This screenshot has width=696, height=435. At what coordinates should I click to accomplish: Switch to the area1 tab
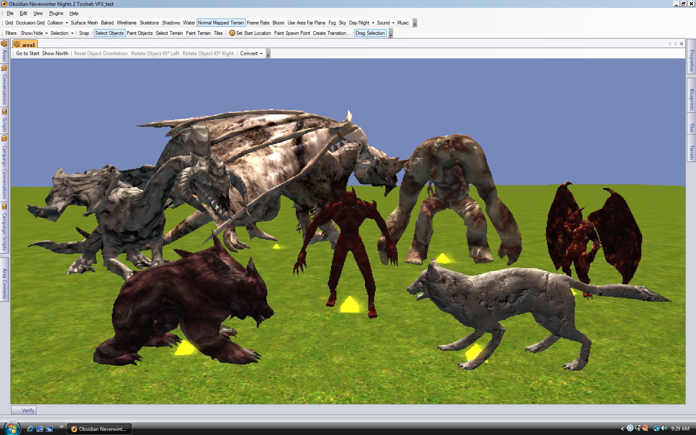[x=25, y=44]
